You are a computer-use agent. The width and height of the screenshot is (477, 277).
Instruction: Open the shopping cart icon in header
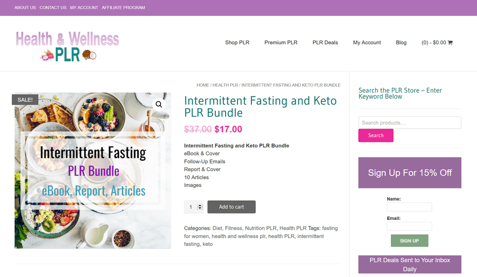tap(450, 42)
